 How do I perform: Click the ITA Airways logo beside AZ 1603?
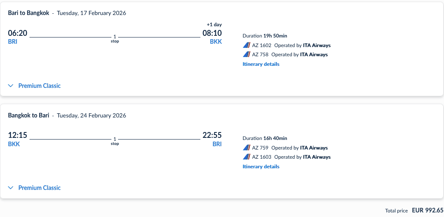(x=246, y=157)
